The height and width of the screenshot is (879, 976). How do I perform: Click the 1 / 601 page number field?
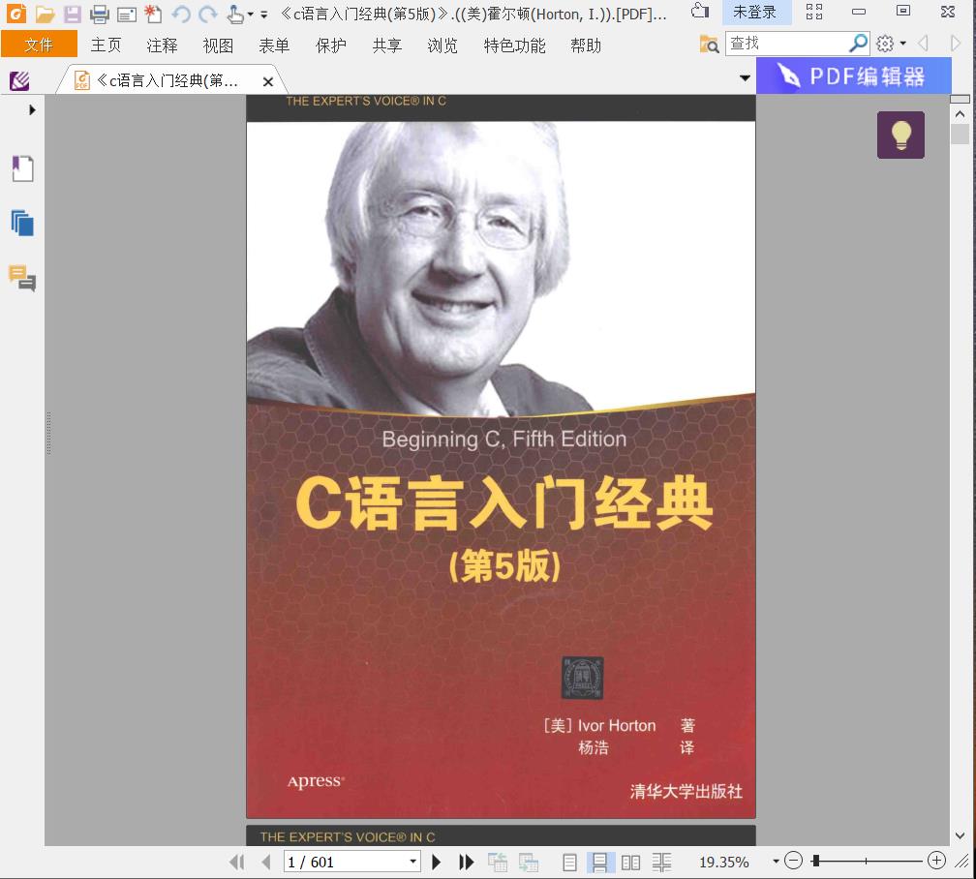(x=345, y=862)
